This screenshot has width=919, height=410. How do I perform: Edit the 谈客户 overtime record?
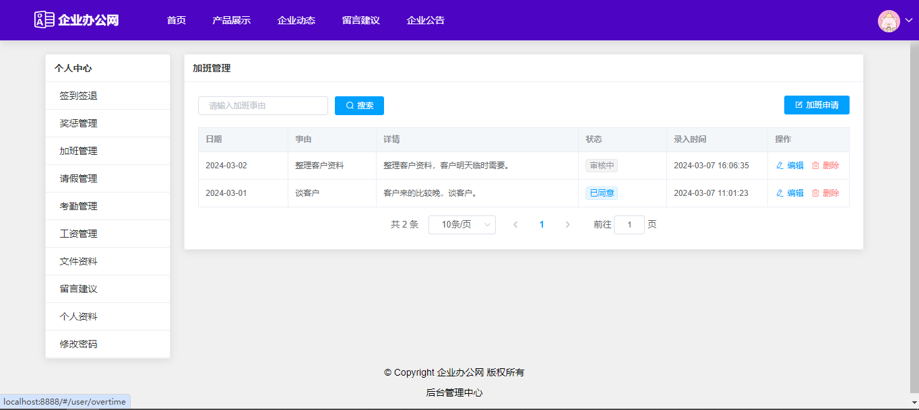coord(790,193)
